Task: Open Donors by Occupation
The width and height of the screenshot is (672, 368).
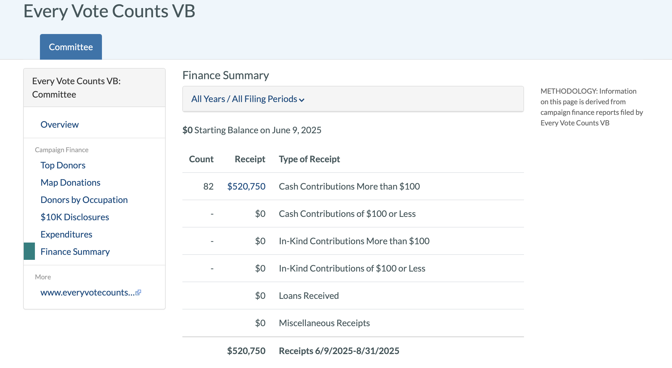Action: pos(84,200)
